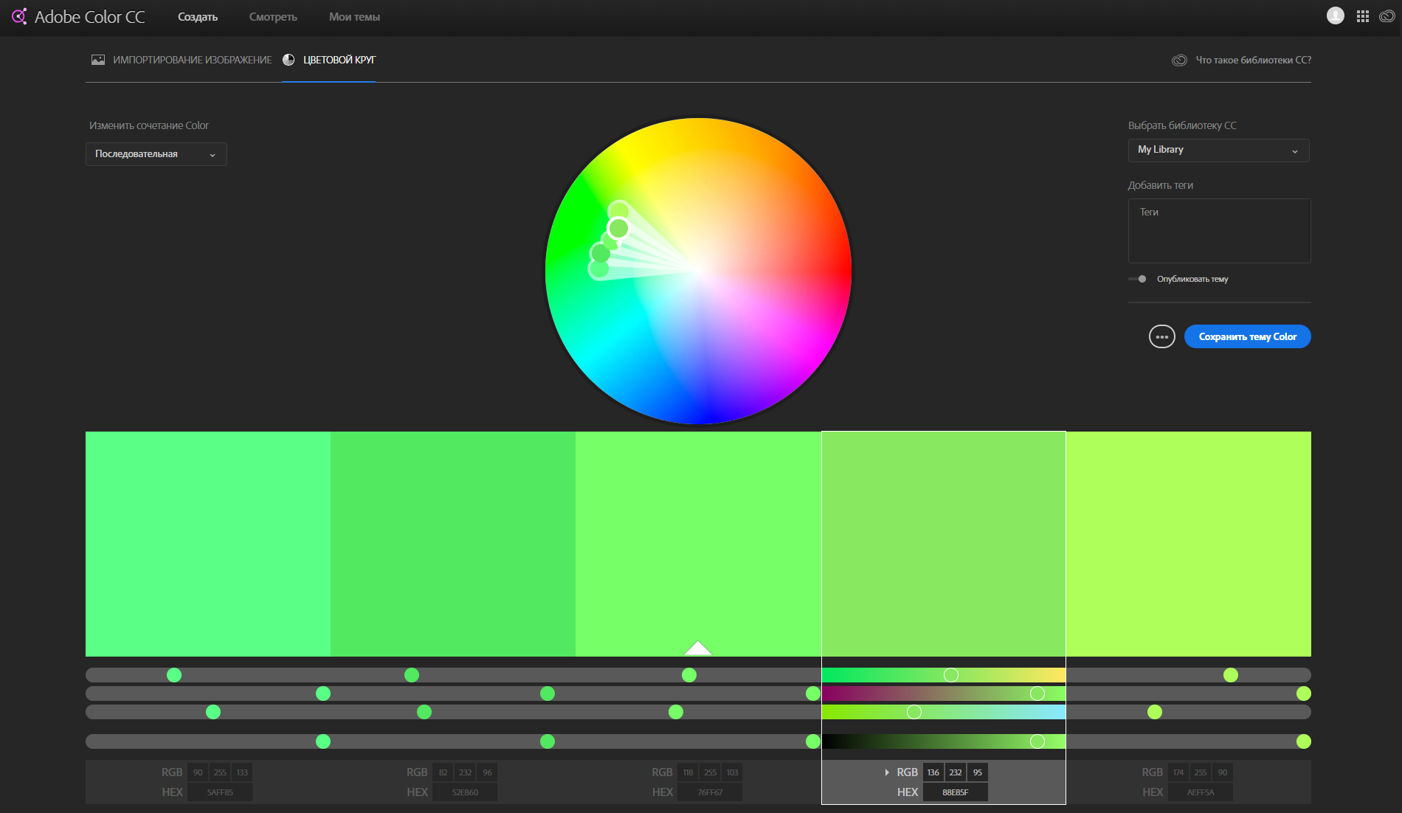Screen dimensions: 1402x813
Task: Click the Creative Cloud icon in header
Action: (1387, 16)
